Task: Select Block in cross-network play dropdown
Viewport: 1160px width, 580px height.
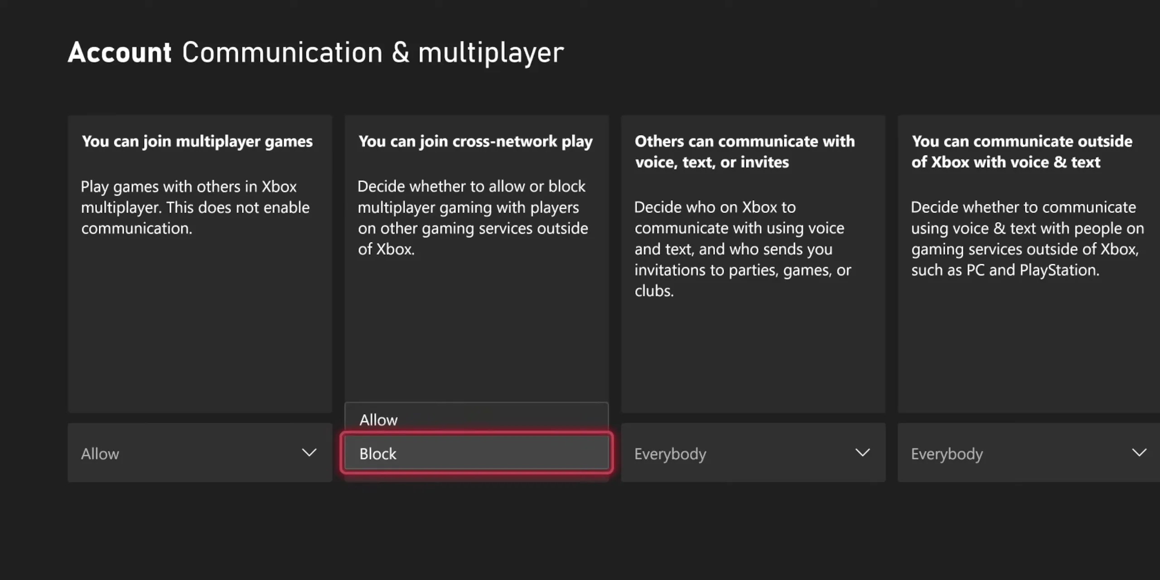Action: tap(476, 453)
